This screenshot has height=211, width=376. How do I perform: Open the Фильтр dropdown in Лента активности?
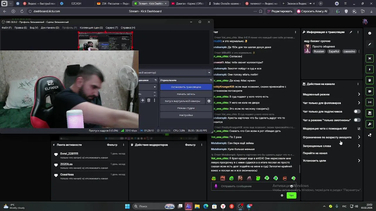(x=112, y=145)
